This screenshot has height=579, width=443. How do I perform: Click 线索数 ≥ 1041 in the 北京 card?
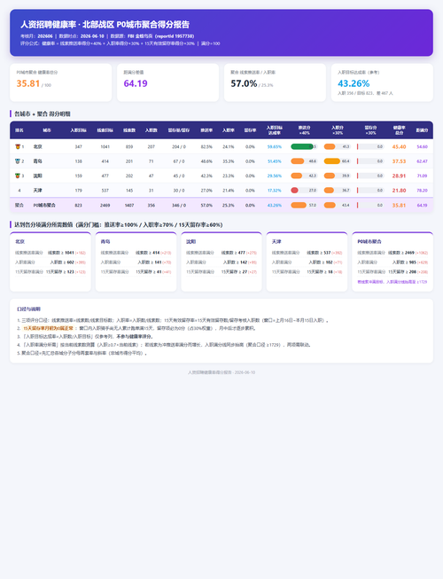pos(61,253)
